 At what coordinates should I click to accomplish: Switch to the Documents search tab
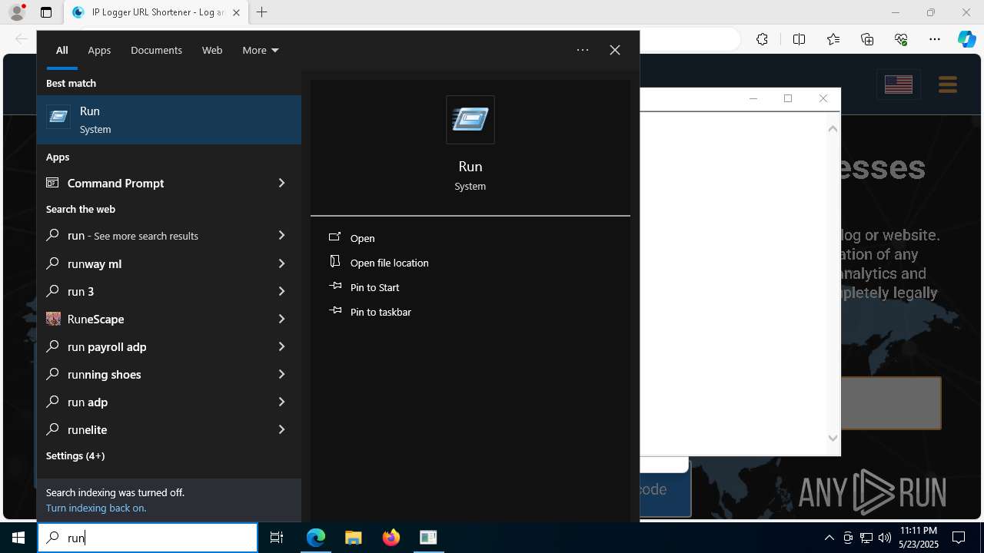(x=156, y=50)
